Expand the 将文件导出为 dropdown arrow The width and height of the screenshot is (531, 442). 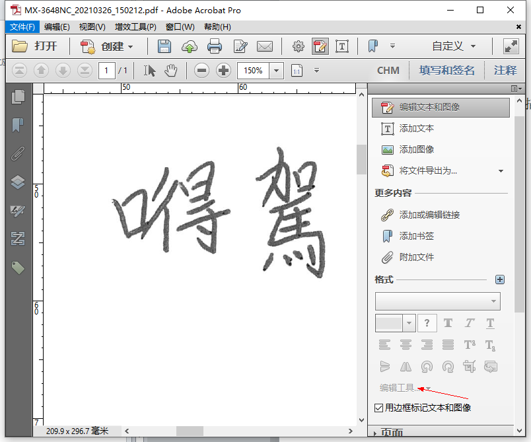pos(501,170)
